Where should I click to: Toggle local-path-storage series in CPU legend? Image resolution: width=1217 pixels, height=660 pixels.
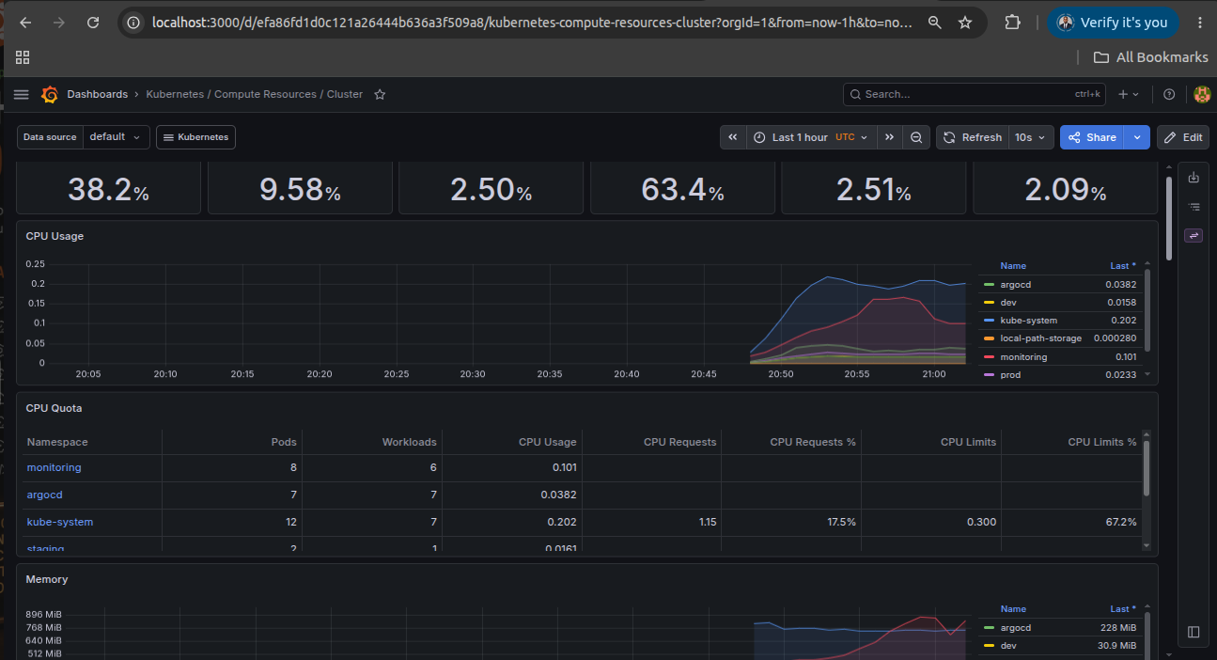click(1040, 338)
